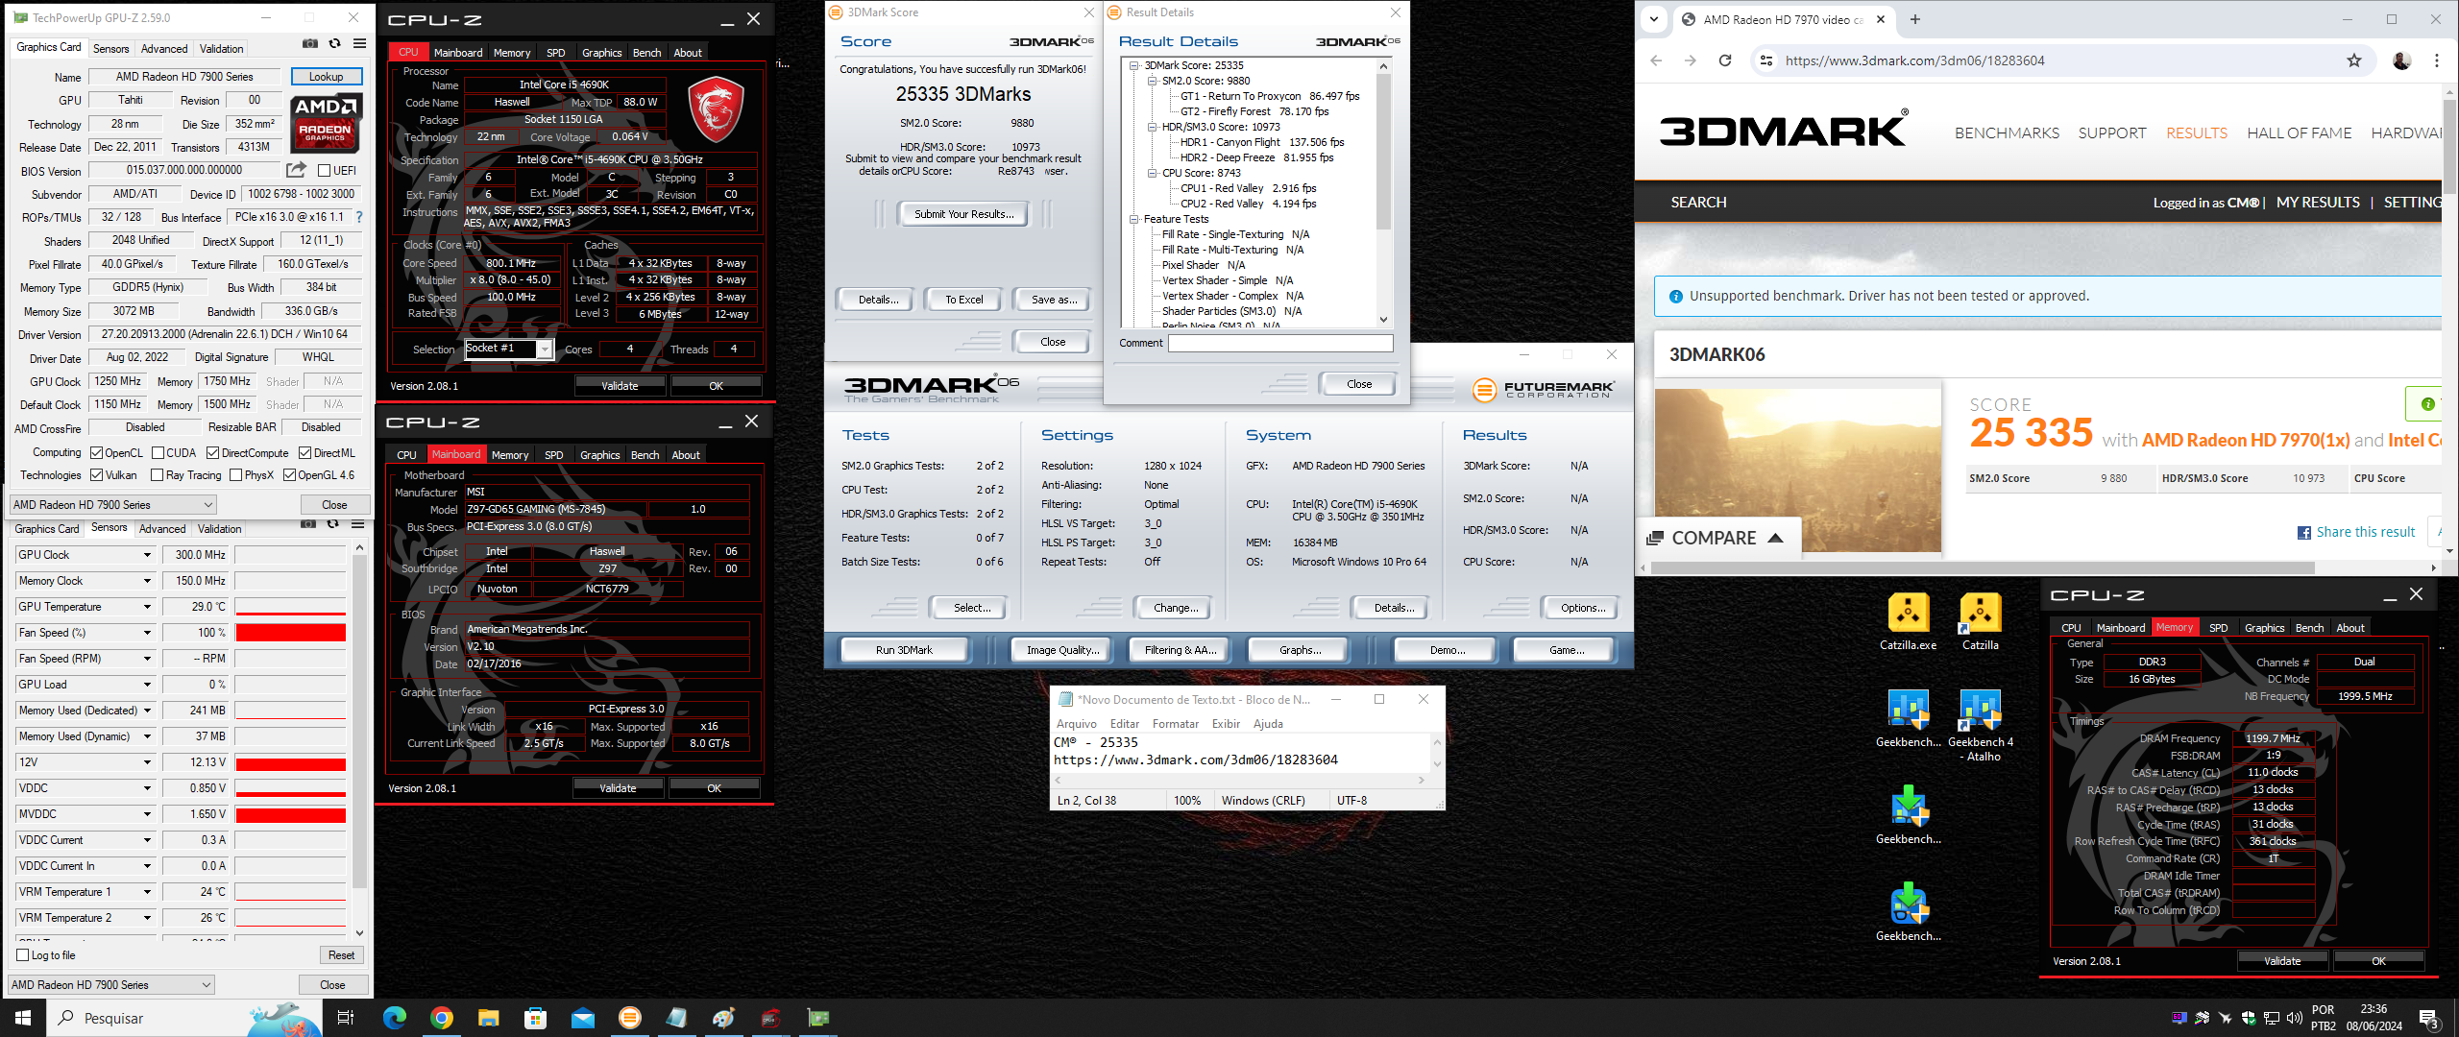The height and width of the screenshot is (1037, 2459).
Task: Click the GPU-Z refresh icon
Action: [x=334, y=43]
